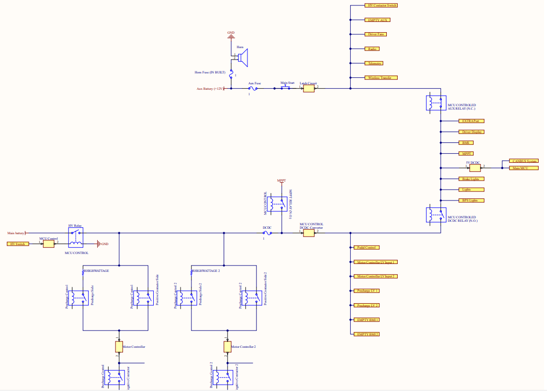Click the Main Start pushbutton symbol
The image size is (547, 392).
pyautogui.click(x=286, y=87)
